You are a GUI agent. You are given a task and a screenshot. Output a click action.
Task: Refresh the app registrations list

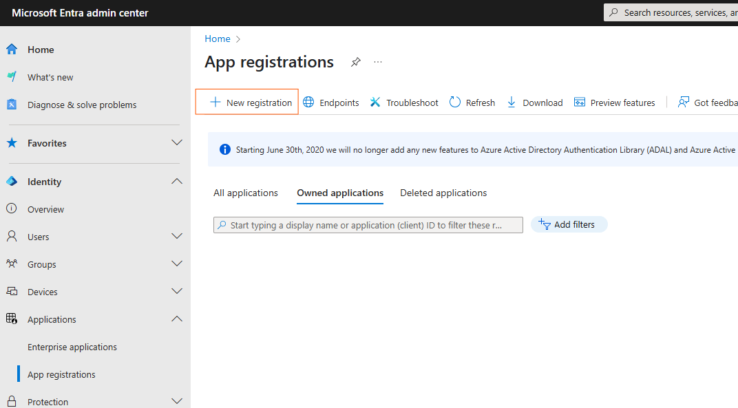[x=472, y=102]
